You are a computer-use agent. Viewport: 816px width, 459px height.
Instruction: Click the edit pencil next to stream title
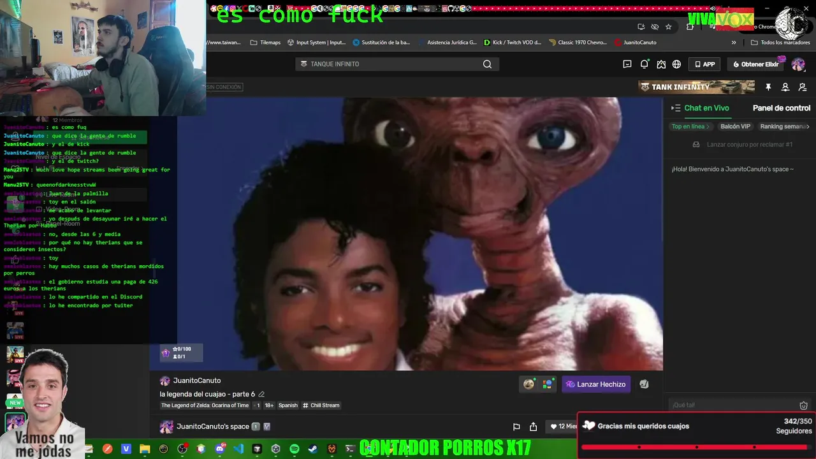[x=261, y=394]
